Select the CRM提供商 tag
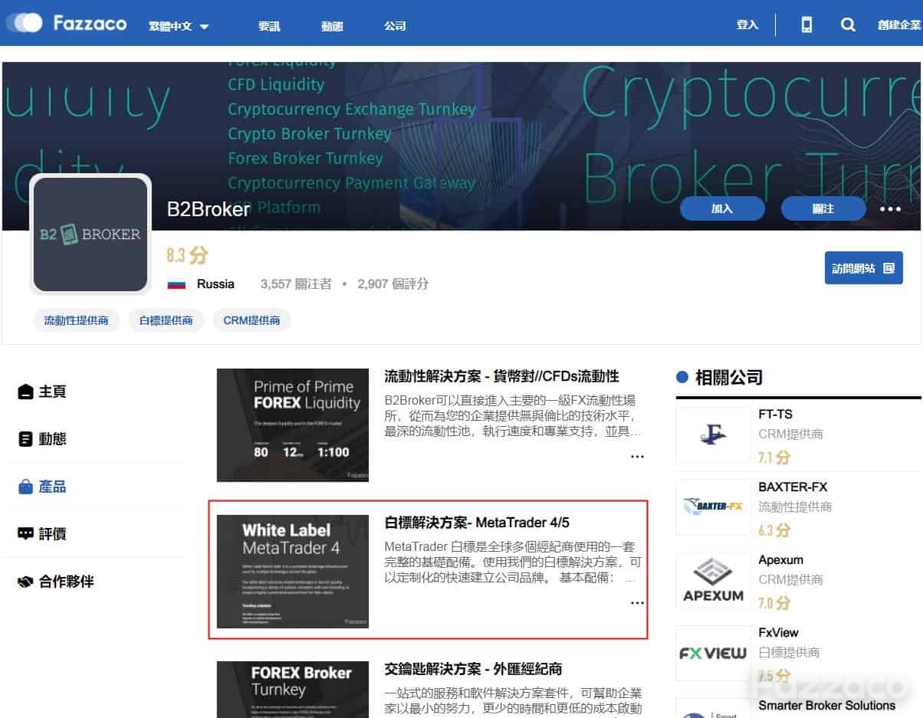The height and width of the screenshot is (718, 923). tap(251, 320)
